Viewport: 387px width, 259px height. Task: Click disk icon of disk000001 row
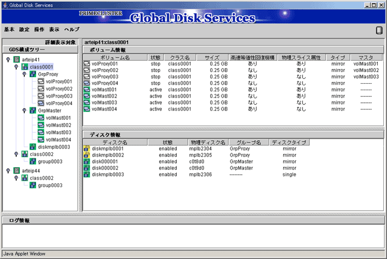point(87,161)
